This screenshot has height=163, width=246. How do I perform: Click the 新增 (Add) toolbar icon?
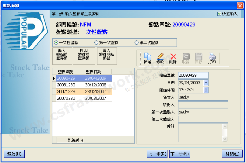tap(147, 58)
